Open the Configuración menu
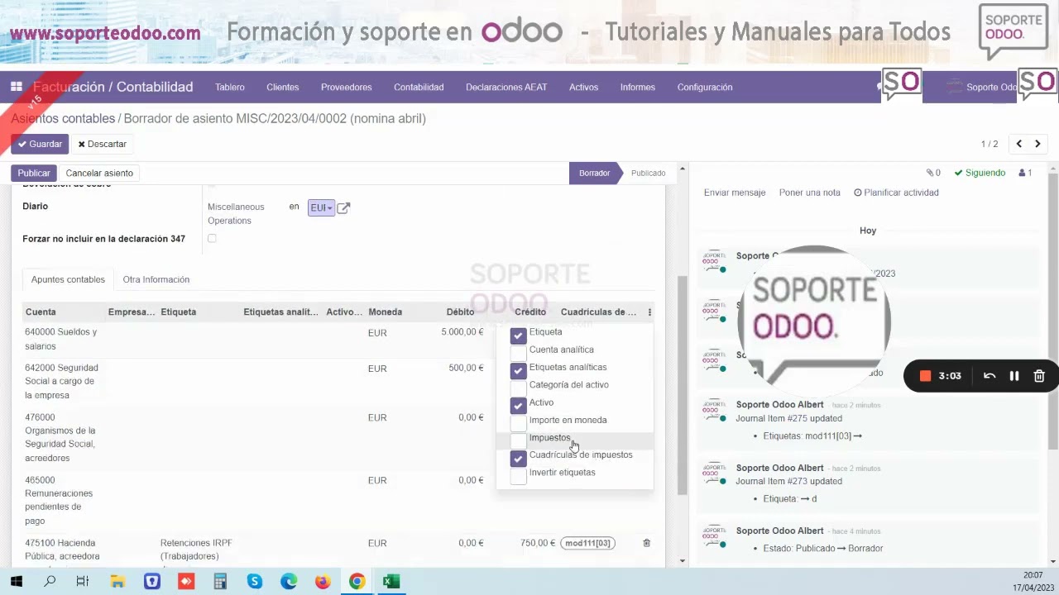The height and width of the screenshot is (595, 1059). pyautogui.click(x=705, y=87)
